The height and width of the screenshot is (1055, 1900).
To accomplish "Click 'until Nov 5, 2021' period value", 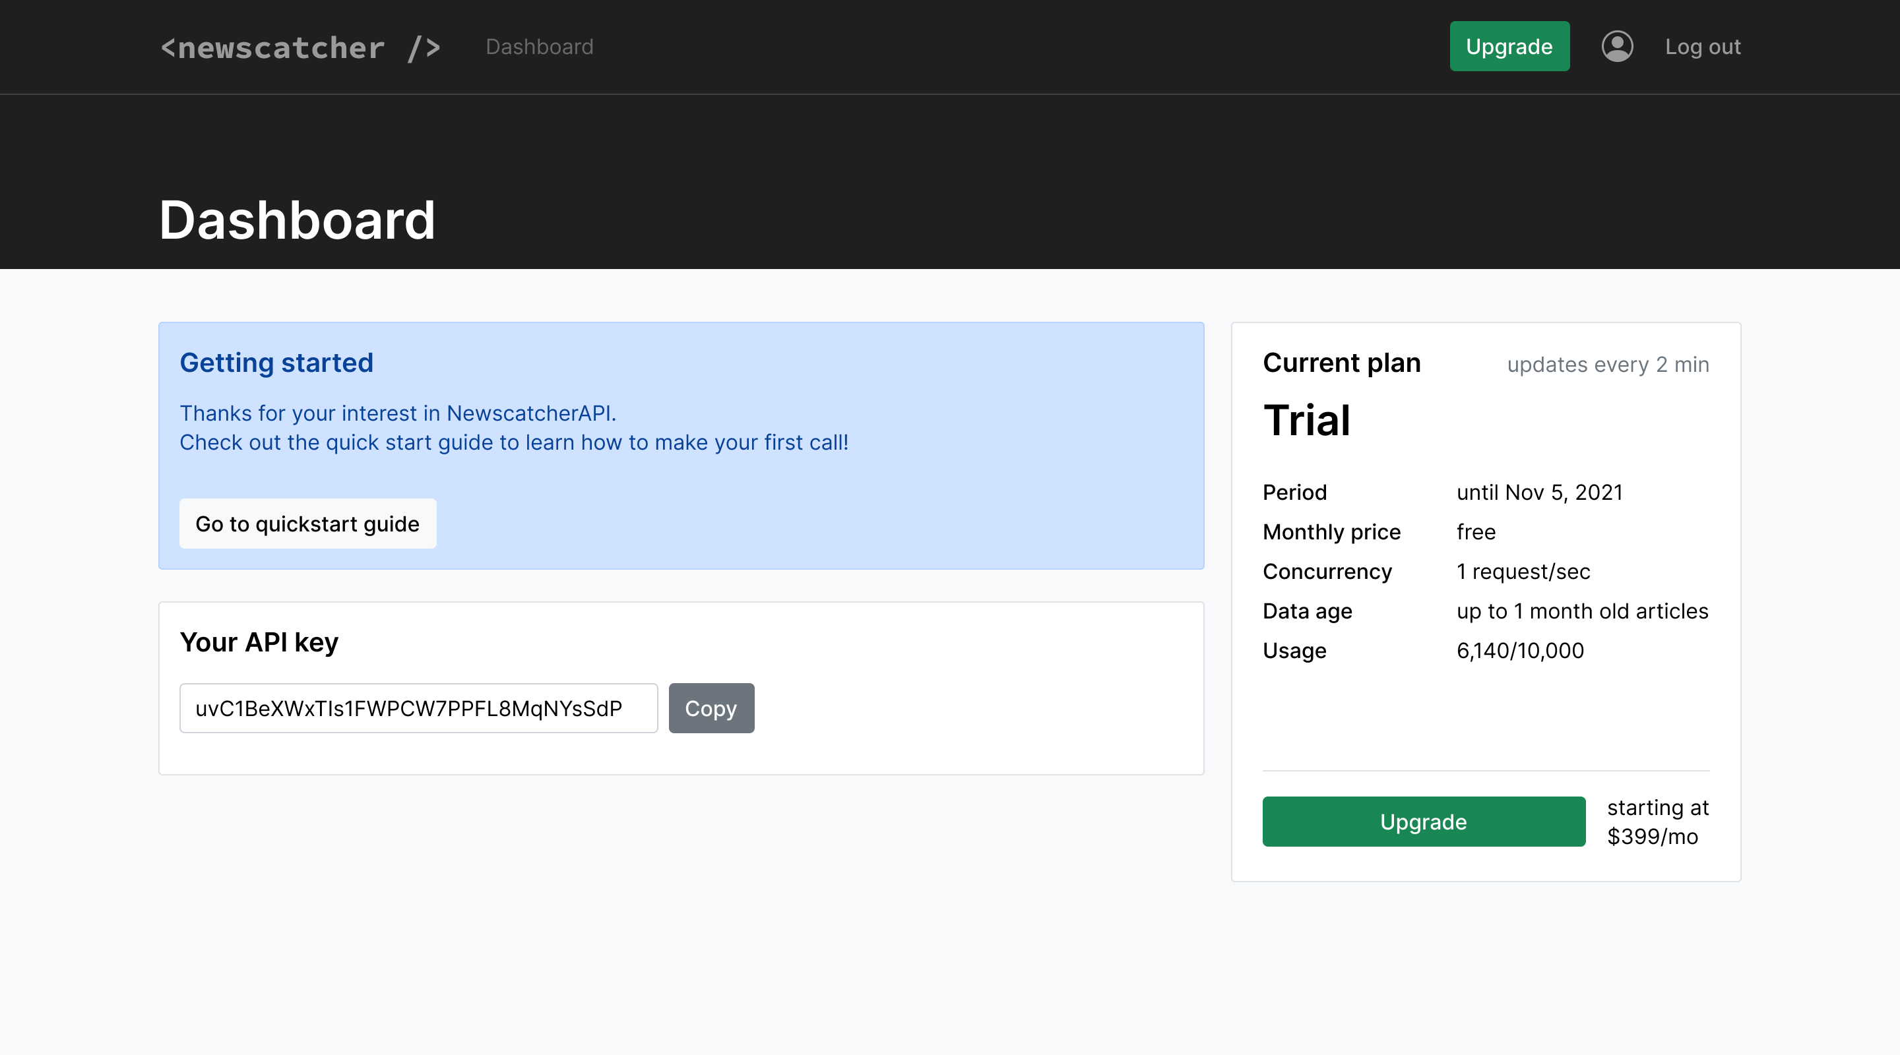I will [1539, 492].
